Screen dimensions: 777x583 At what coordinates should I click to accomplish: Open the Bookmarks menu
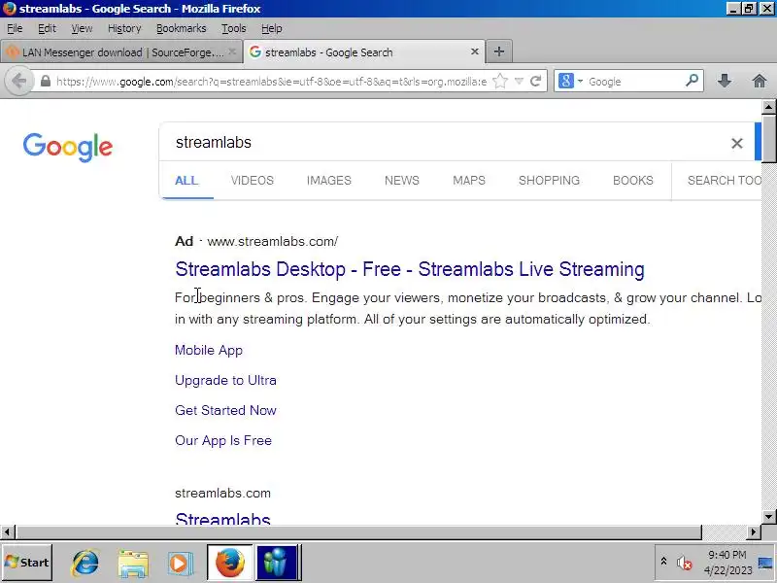tap(181, 28)
